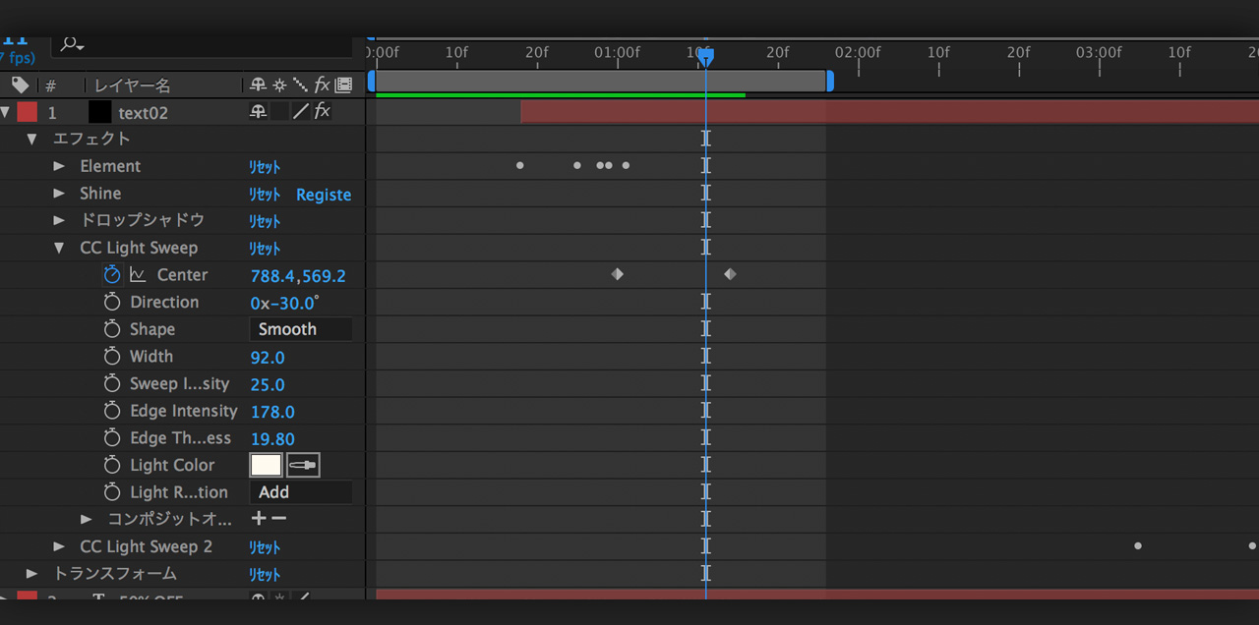Toggle the shy switch on text02
The image size is (1259, 625).
coord(258,112)
